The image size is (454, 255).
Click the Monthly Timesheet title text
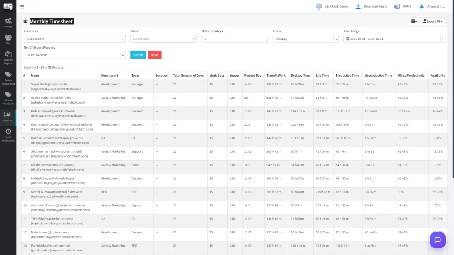click(x=51, y=21)
